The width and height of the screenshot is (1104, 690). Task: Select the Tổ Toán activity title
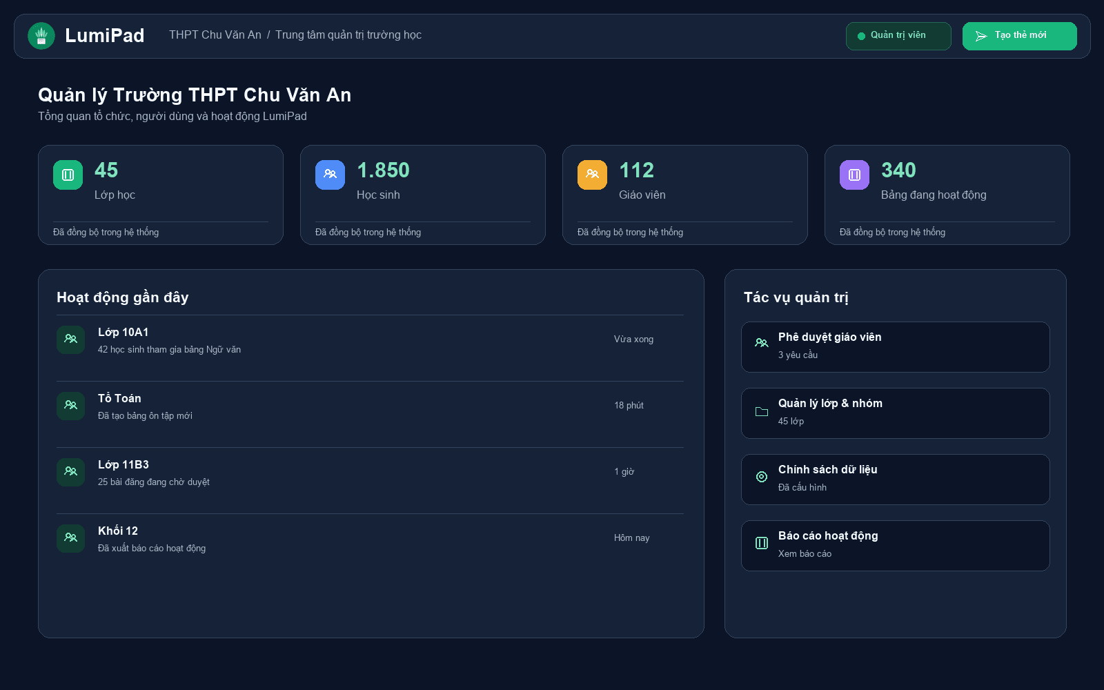click(119, 399)
